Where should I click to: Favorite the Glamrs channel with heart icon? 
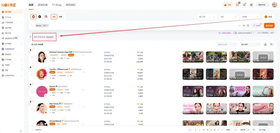tap(46, 95)
